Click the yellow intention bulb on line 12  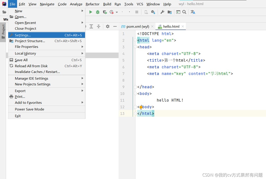tap(141, 107)
